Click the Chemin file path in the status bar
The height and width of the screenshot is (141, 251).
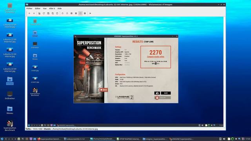(x=71, y=129)
